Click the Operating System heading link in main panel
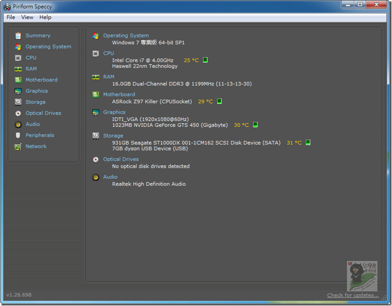Screen dimensions: 392x306 coord(126,36)
